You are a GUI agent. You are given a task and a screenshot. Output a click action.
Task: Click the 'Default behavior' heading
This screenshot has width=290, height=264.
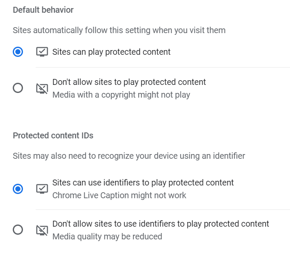pyautogui.click(x=43, y=10)
